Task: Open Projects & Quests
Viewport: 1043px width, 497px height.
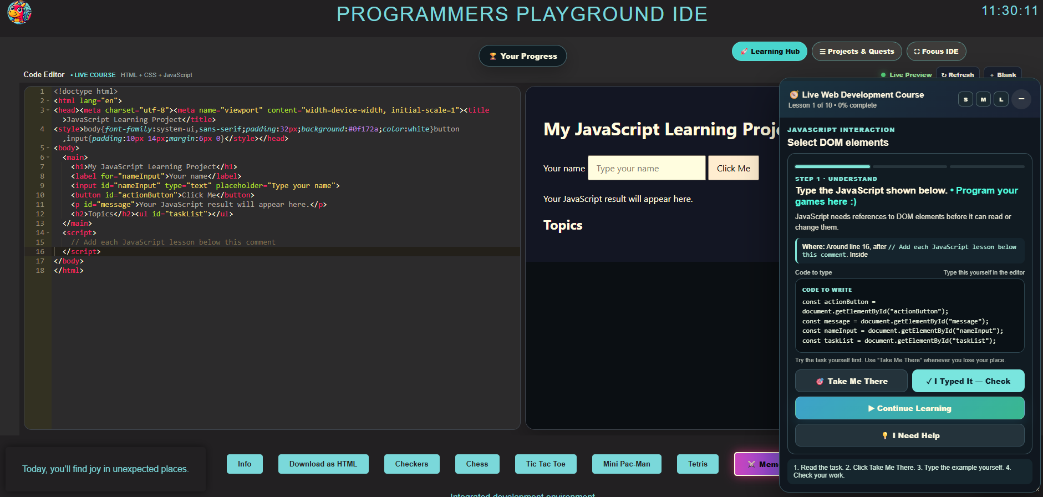Action: click(857, 52)
